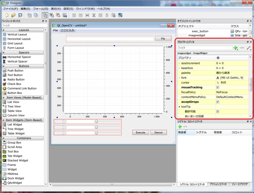Select the Edit Buddies mode icon
The width and height of the screenshot is (254, 193).
[58, 15]
